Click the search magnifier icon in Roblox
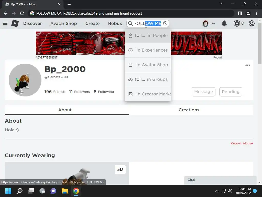 click(x=130, y=23)
